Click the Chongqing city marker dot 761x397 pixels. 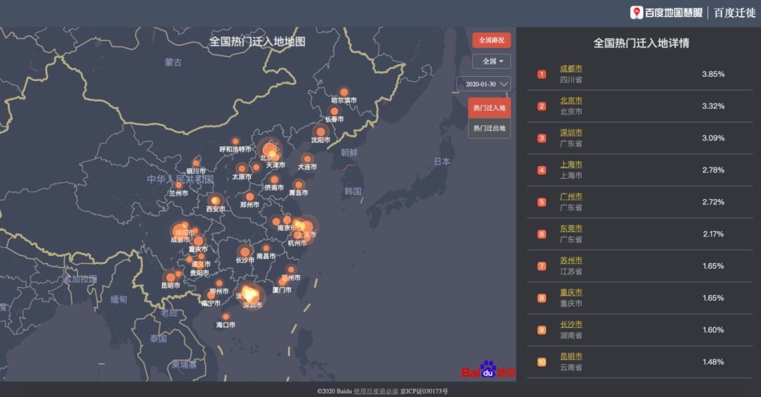coord(198,241)
